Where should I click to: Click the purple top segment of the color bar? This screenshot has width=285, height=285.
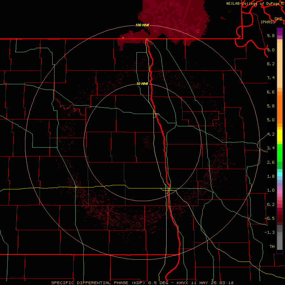280,32
